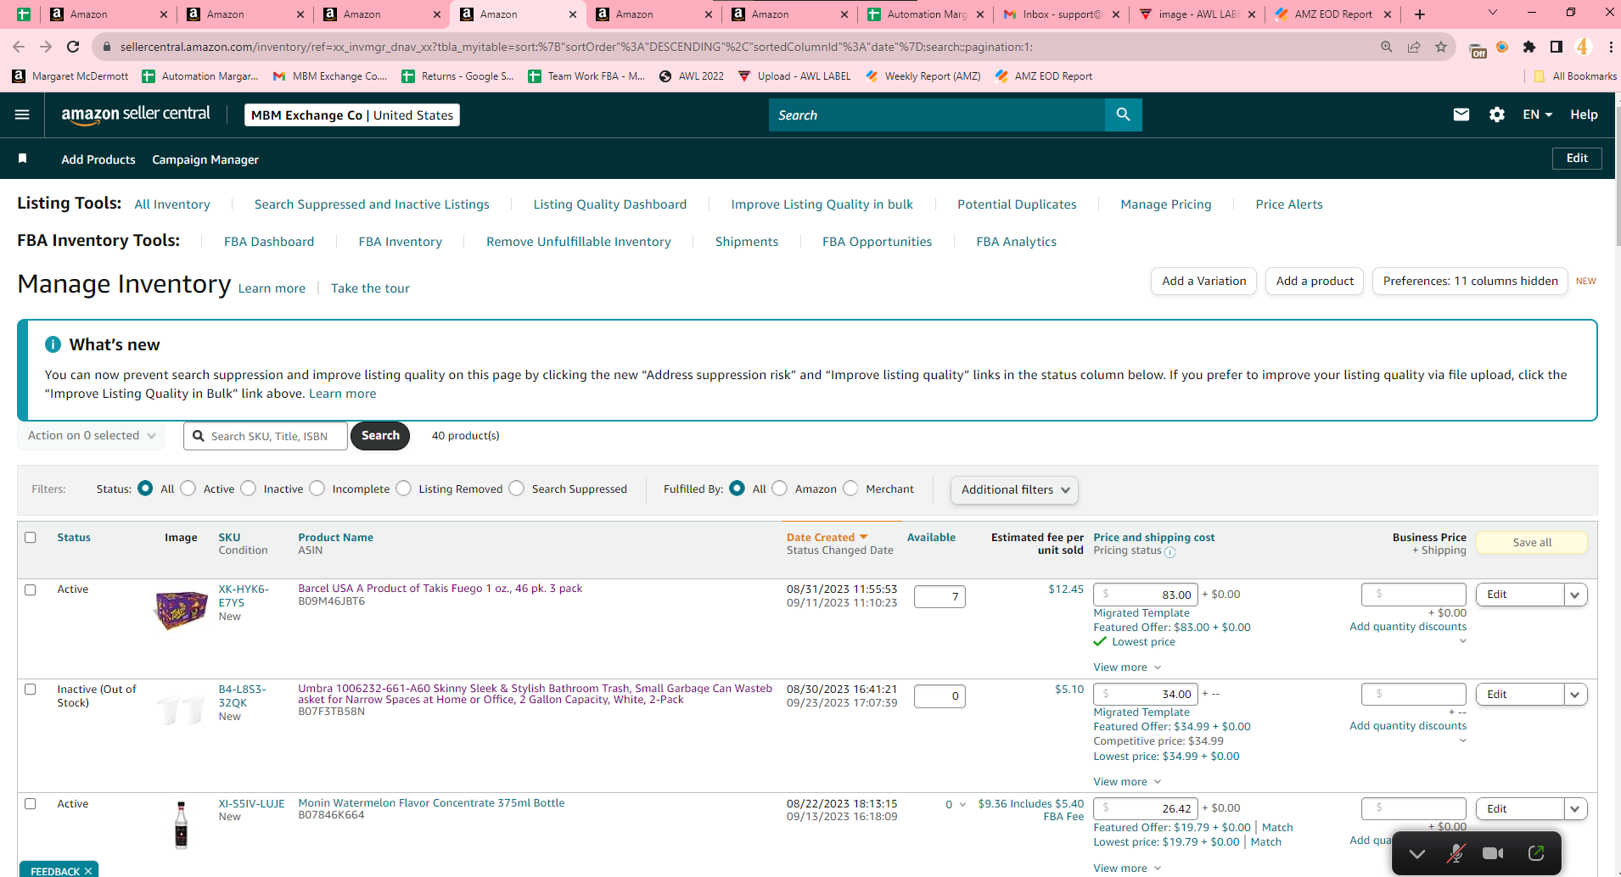Check the Barcel USA Takis row checkbox
This screenshot has height=877, width=1621.
point(31,590)
